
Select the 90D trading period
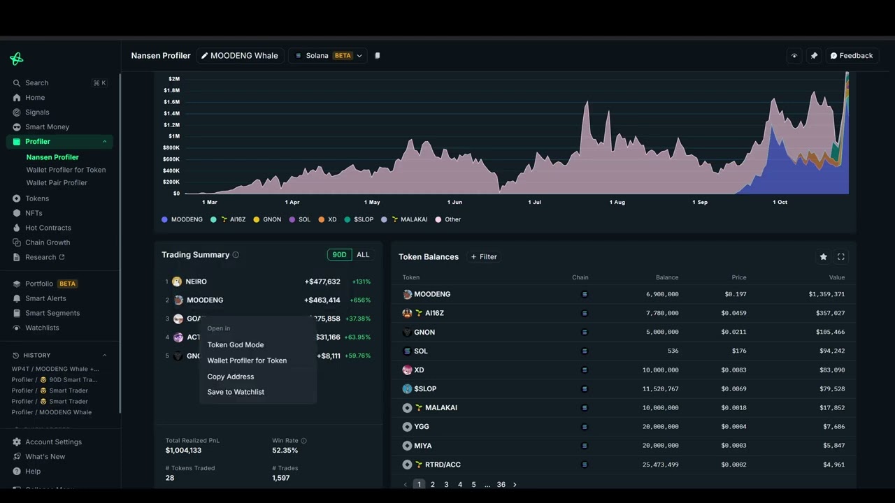point(339,255)
